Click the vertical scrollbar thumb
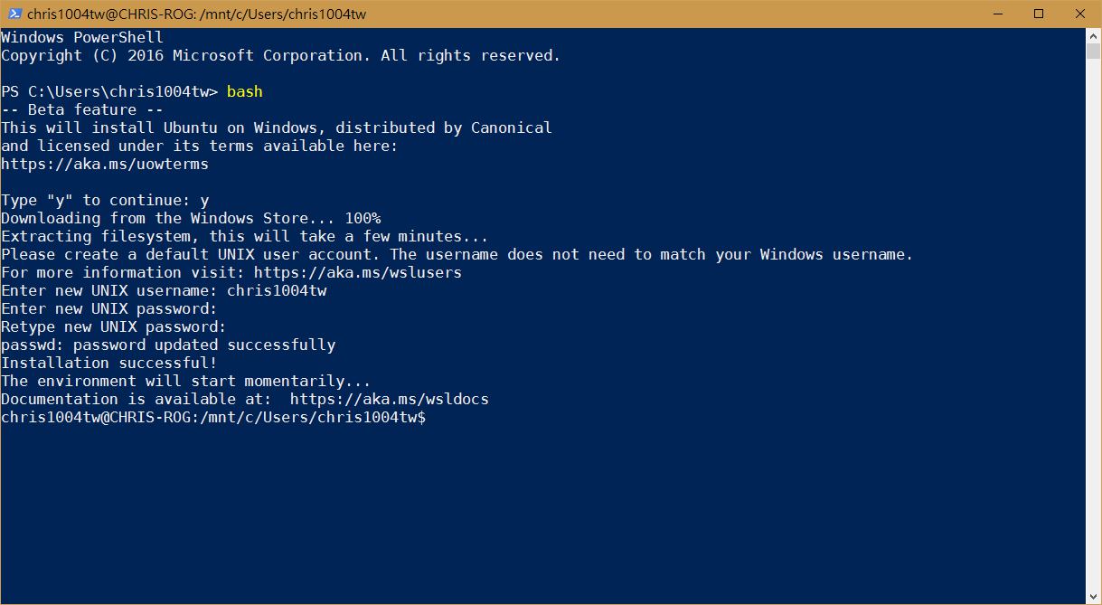 pyautogui.click(x=1093, y=51)
